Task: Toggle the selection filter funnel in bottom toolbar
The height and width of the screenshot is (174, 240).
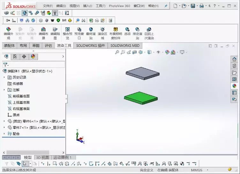Action: tap(6, 164)
